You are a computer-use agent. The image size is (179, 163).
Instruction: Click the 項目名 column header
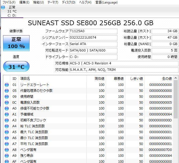point(52,79)
